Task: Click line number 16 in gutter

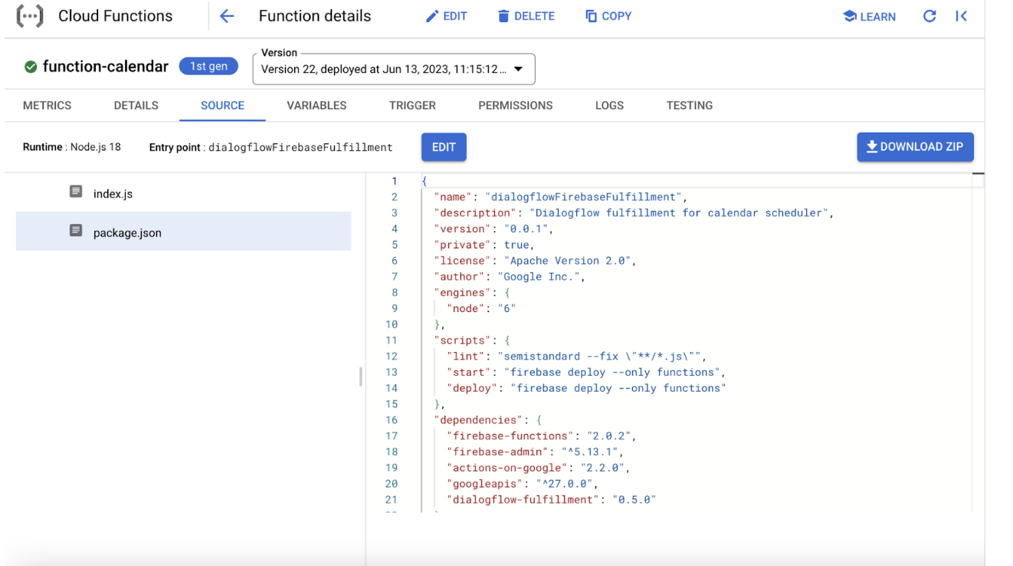Action: tap(392, 420)
